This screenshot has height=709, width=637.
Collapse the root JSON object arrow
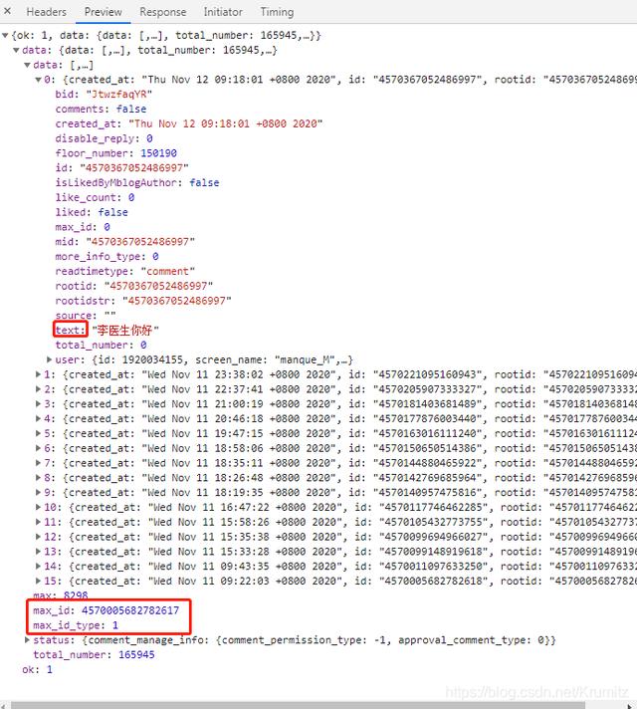[6, 36]
